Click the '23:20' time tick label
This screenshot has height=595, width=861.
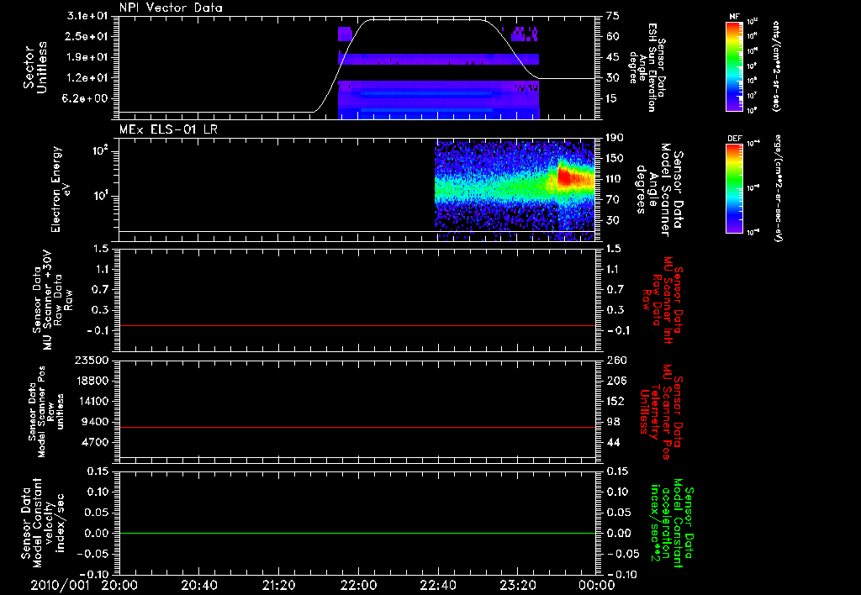[518, 585]
